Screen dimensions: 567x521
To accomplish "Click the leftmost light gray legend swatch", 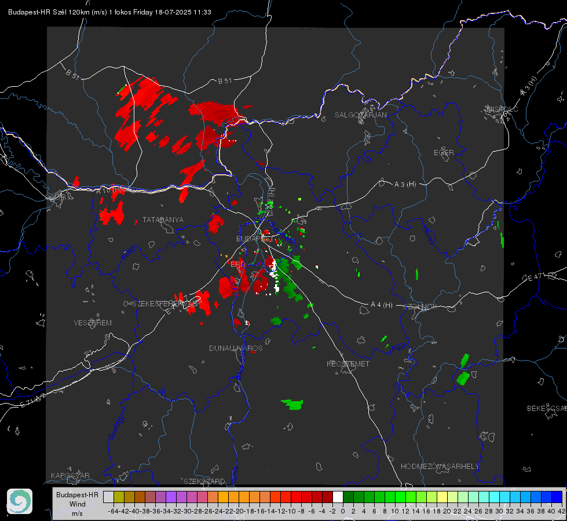I will 108,497.
